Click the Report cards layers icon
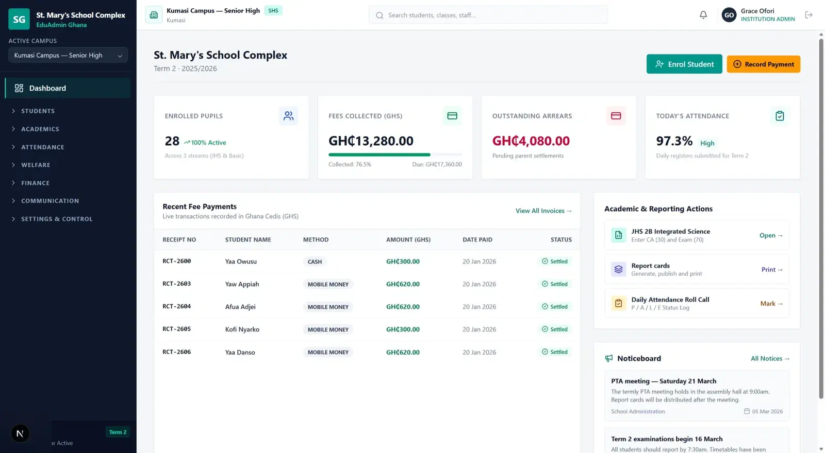This screenshot has height=453, width=825. (x=618, y=269)
